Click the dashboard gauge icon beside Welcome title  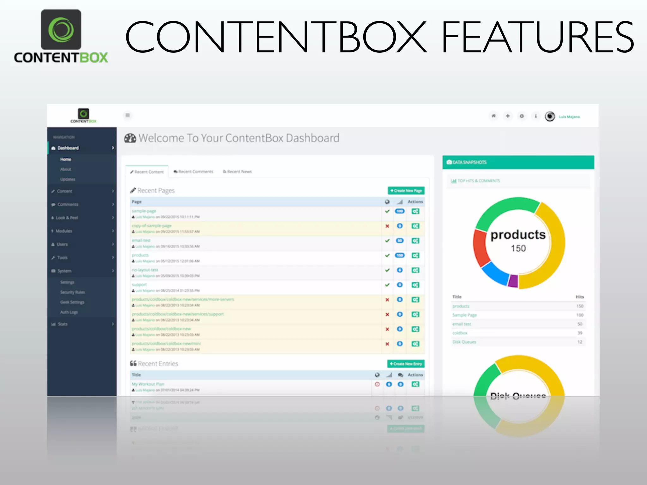click(130, 138)
